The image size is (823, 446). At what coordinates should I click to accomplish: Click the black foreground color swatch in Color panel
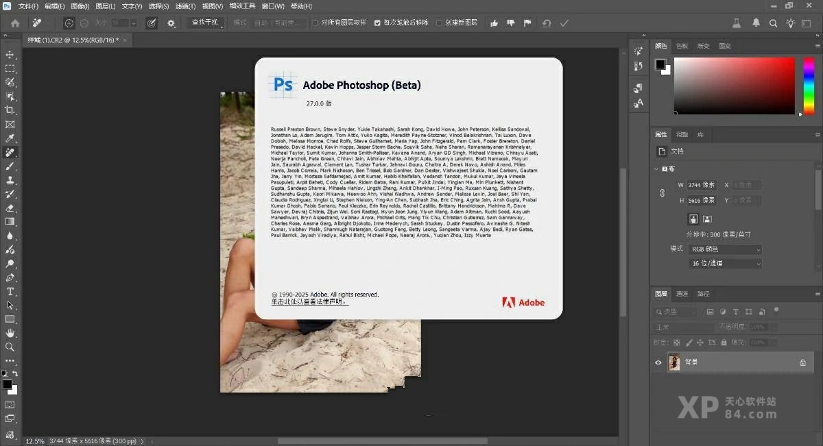point(660,64)
